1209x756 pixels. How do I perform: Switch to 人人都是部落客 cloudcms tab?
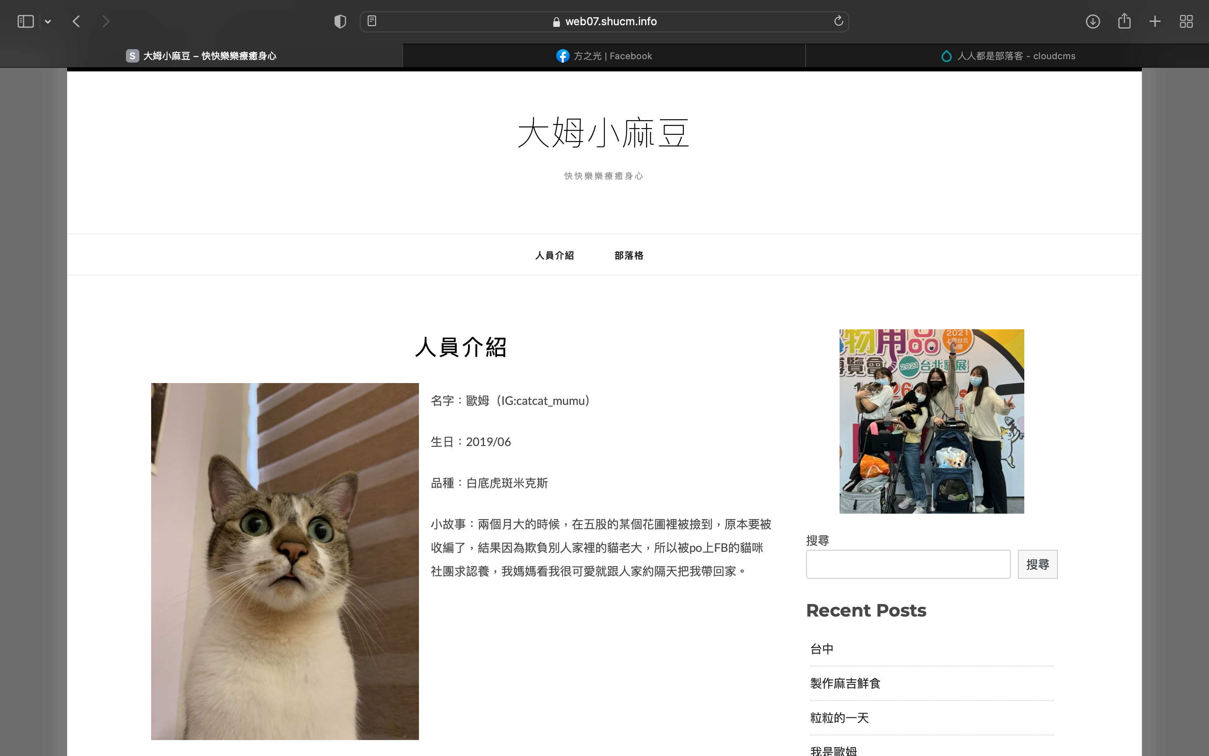[1007, 56]
